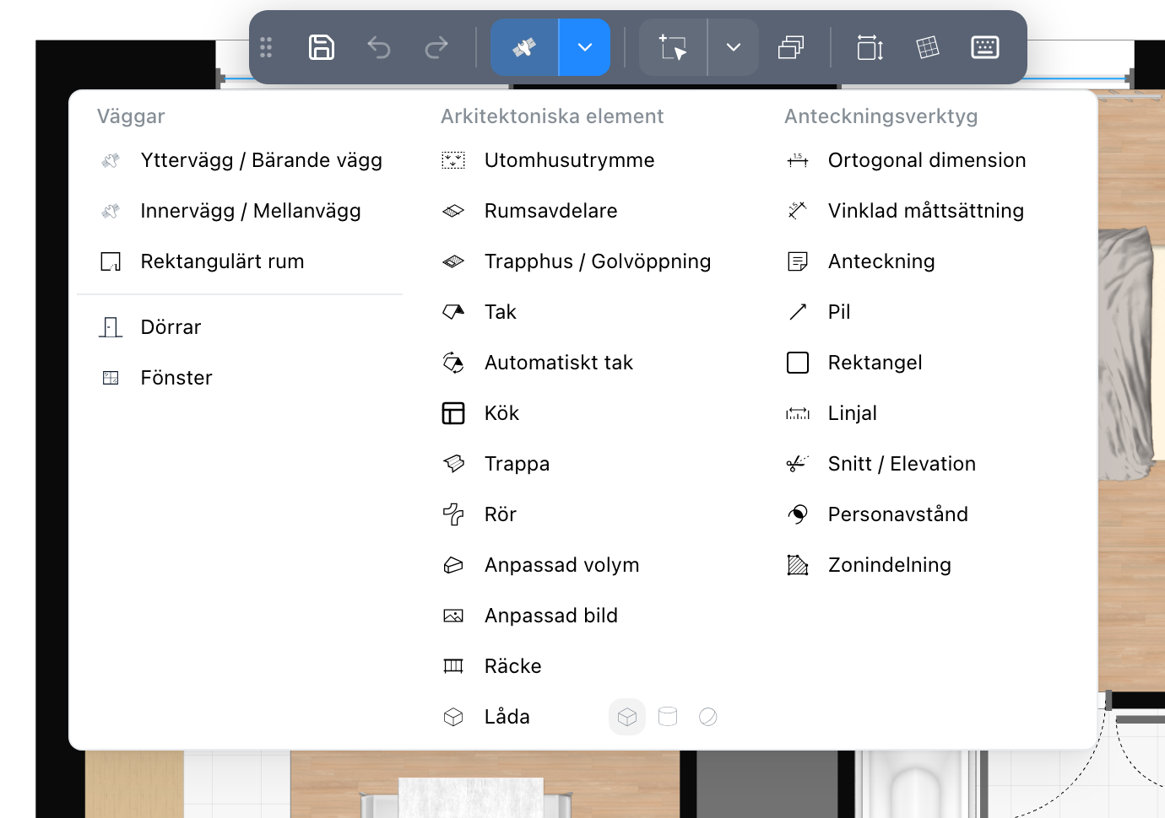Choose the area selection tool
This screenshot has width=1165, height=818.
coord(673,47)
